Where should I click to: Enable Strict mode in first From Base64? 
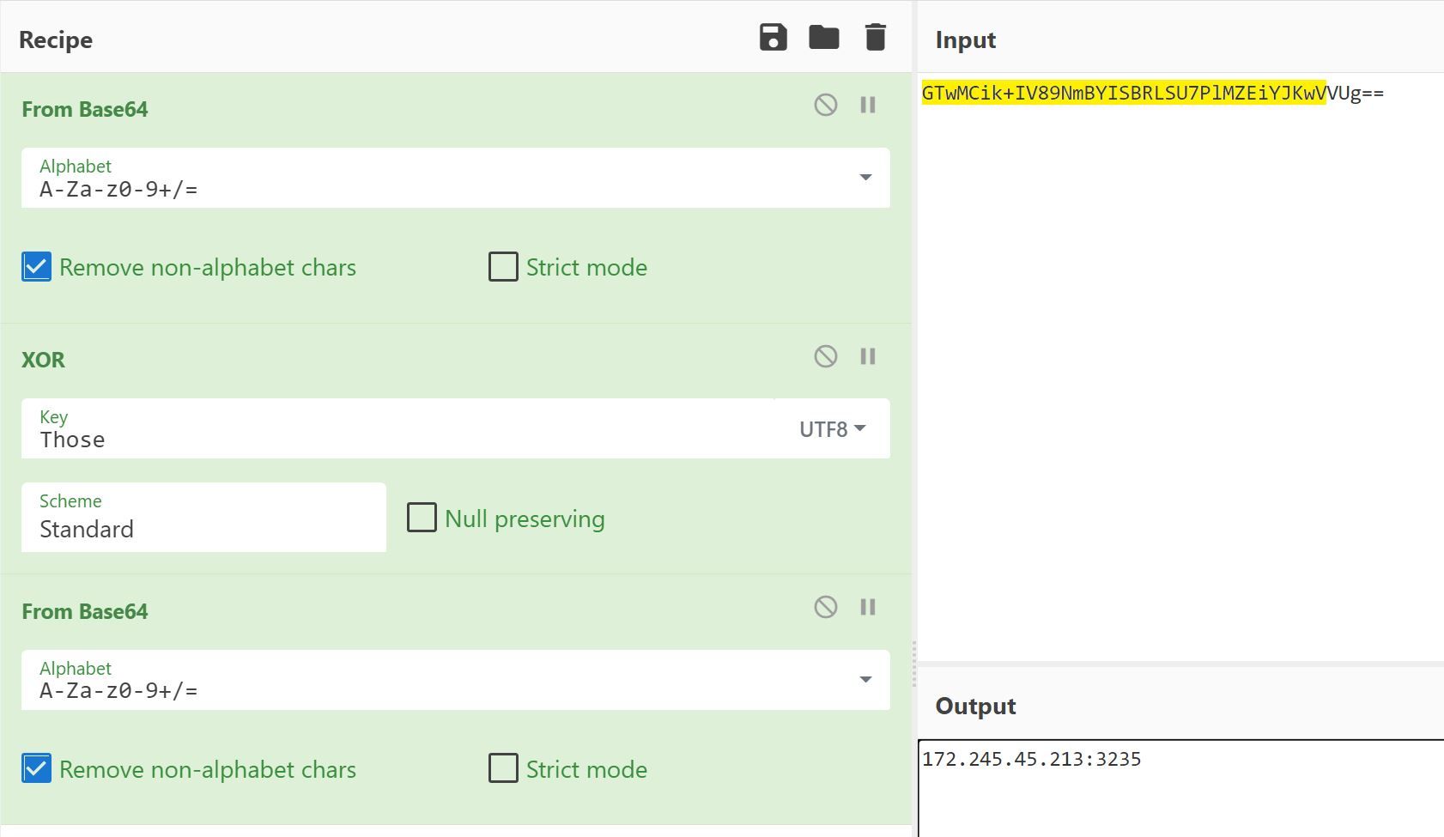[x=503, y=267]
